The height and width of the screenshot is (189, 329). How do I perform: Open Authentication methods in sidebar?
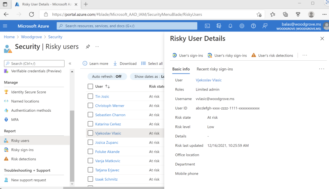[x=31, y=110]
